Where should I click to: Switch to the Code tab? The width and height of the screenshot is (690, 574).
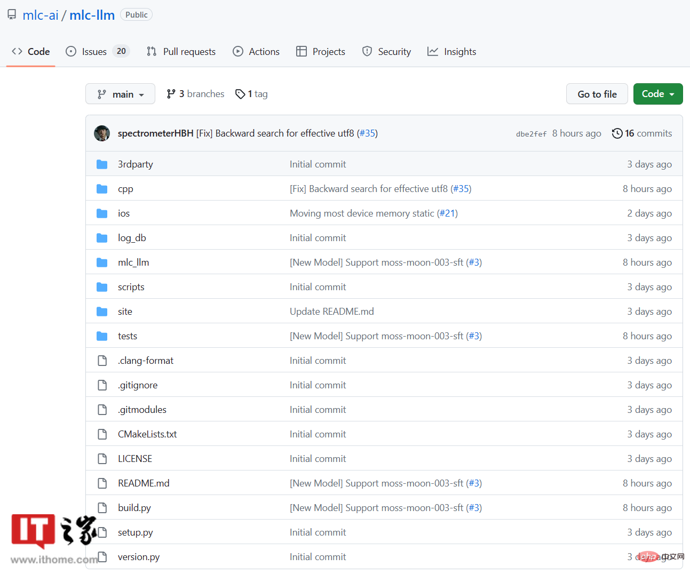(x=31, y=52)
